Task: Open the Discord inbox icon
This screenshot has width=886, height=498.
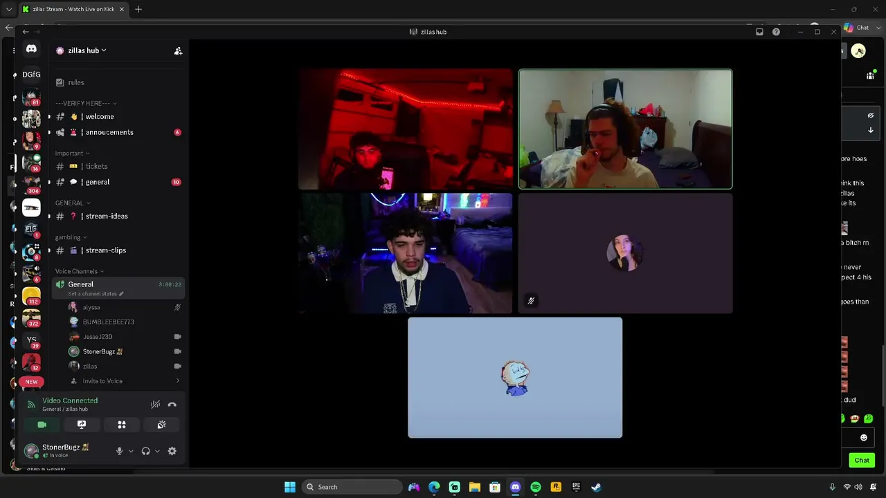Action: (759, 32)
